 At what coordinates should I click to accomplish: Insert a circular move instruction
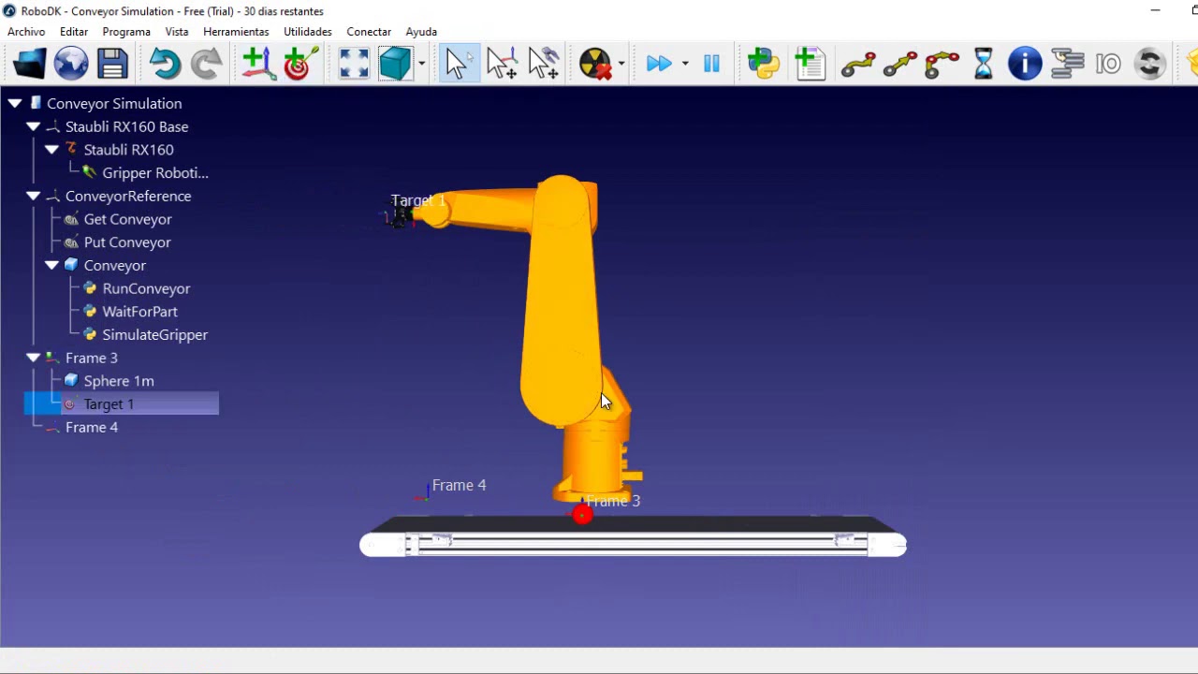(942, 64)
